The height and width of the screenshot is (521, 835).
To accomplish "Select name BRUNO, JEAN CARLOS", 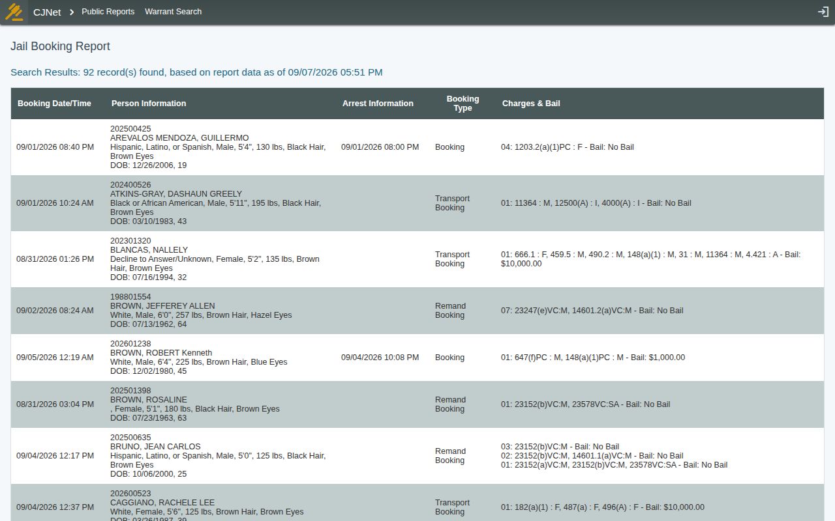I will tap(155, 447).
